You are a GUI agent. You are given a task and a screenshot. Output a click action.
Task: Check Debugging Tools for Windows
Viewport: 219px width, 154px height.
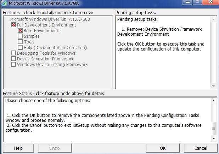tap(13, 53)
